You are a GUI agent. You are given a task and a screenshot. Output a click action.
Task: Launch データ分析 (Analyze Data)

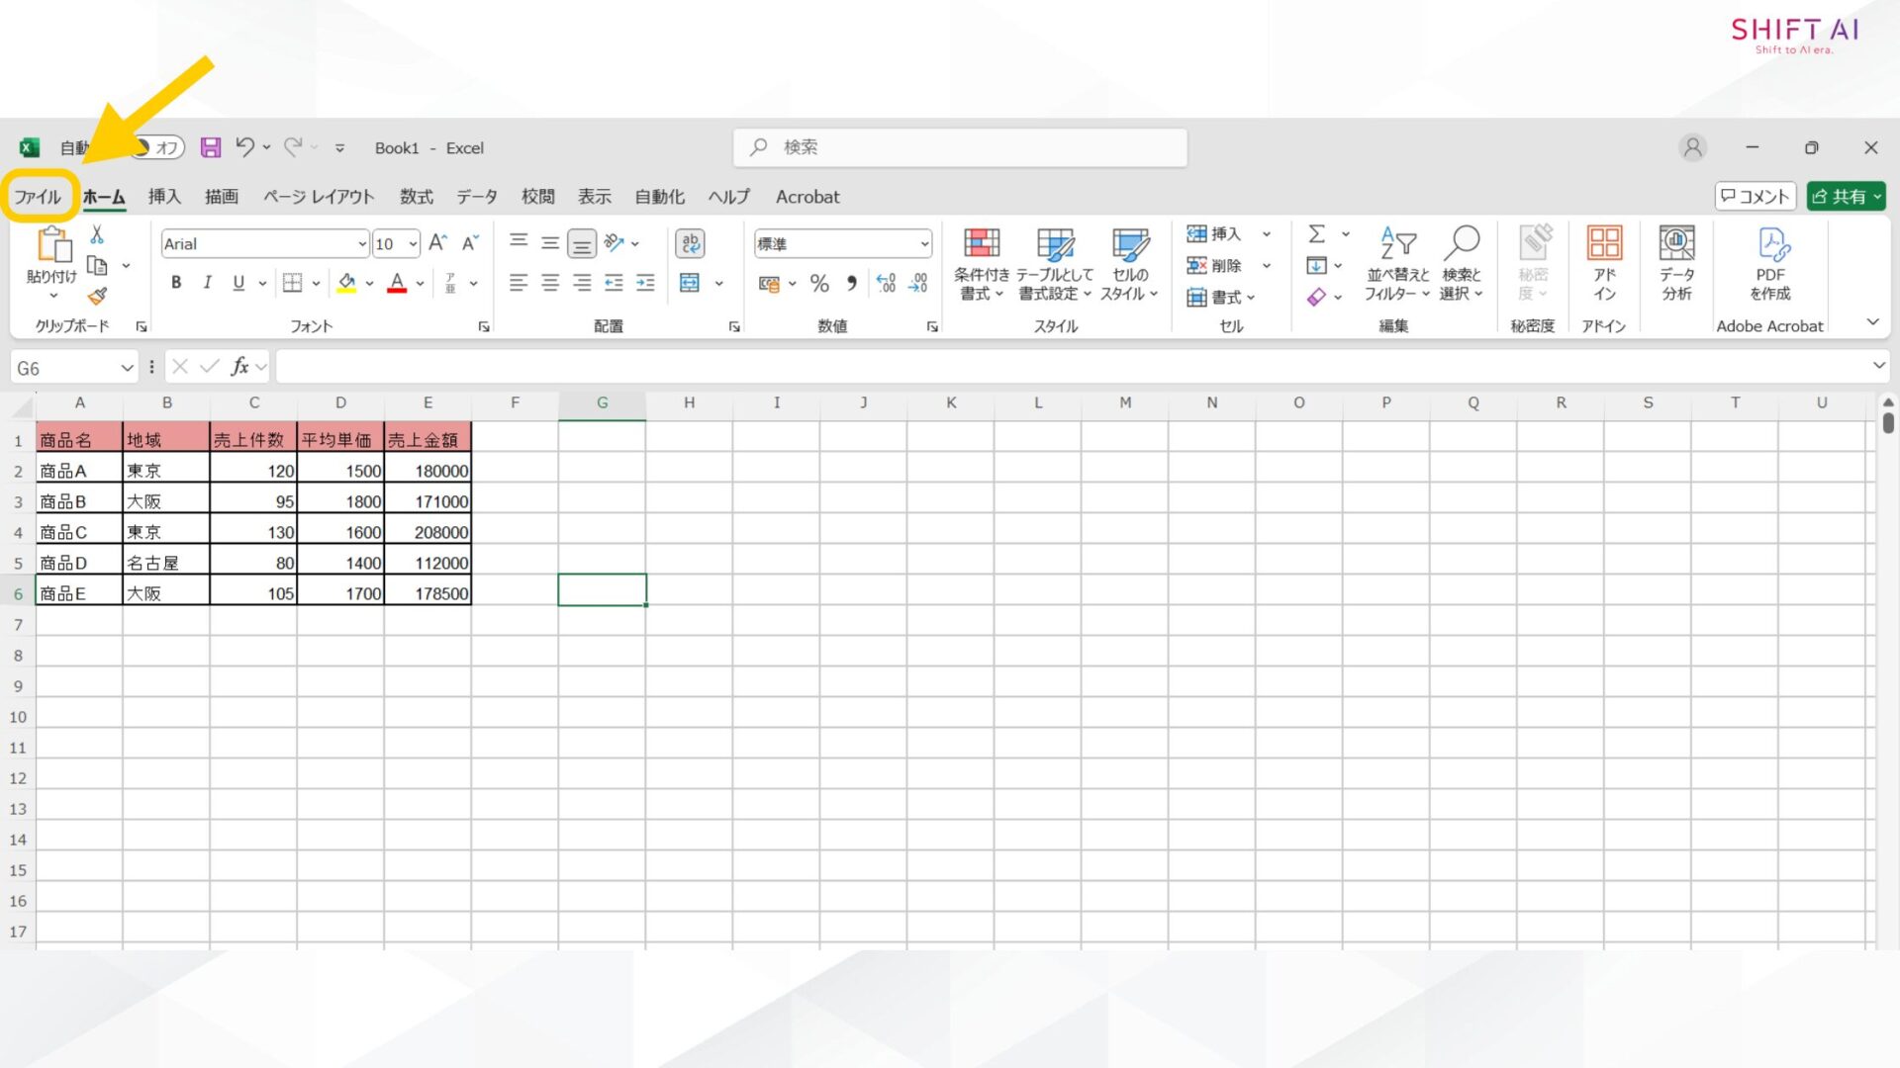(x=1676, y=265)
